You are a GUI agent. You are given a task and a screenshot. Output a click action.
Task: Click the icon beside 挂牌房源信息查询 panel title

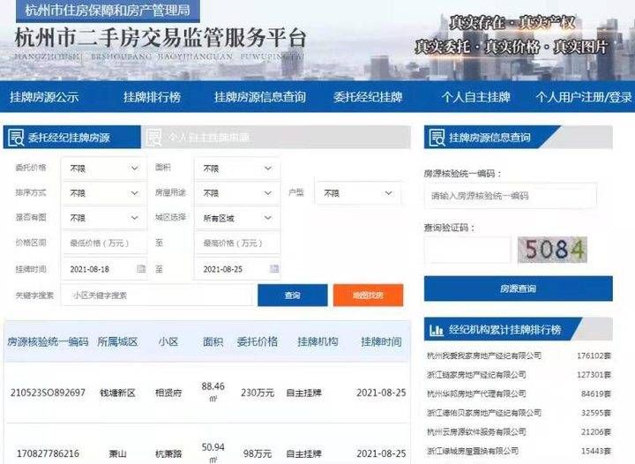(437, 138)
